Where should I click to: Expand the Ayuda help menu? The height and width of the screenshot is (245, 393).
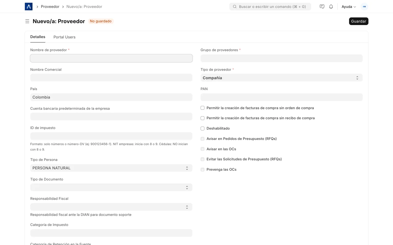click(349, 7)
